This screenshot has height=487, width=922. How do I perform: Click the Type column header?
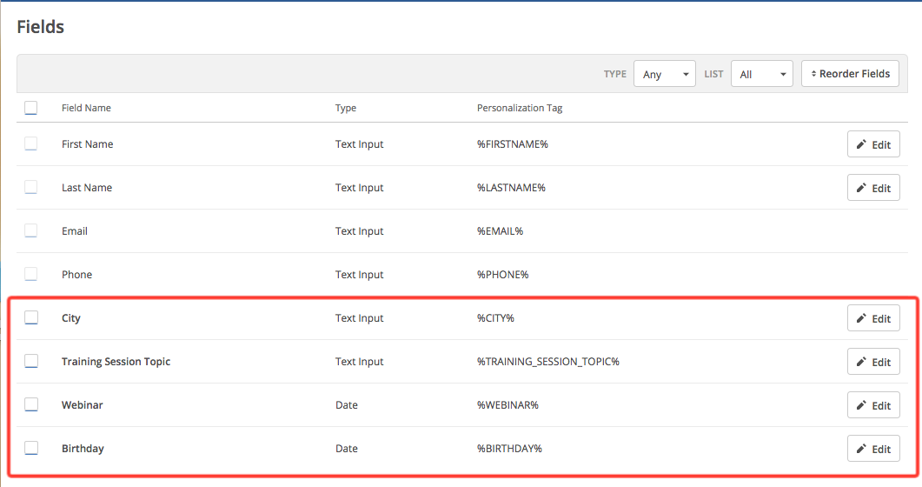[346, 108]
